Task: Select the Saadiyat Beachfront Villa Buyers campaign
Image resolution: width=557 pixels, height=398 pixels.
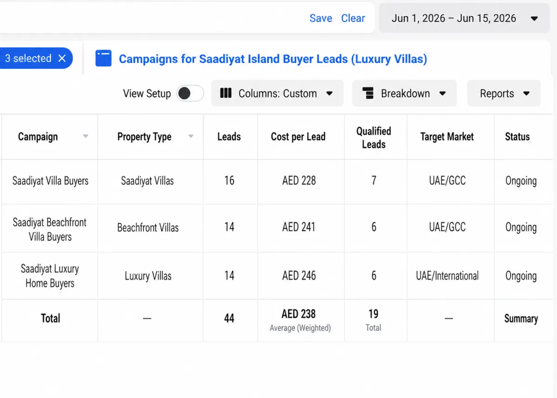Action: coord(50,229)
